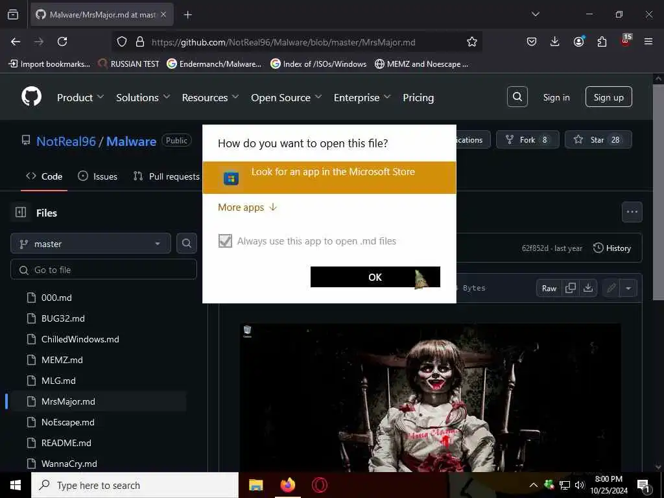Open Windows Start menu

16,485
